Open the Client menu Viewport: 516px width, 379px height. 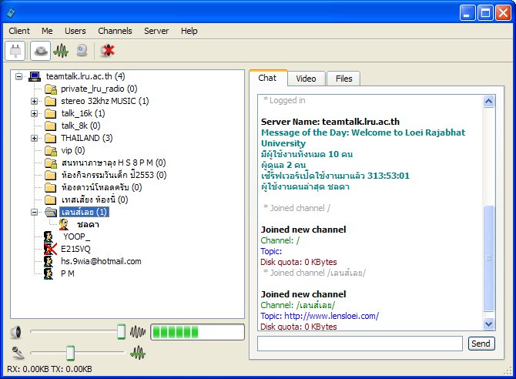pyautogui.click(x=19, y=31)
